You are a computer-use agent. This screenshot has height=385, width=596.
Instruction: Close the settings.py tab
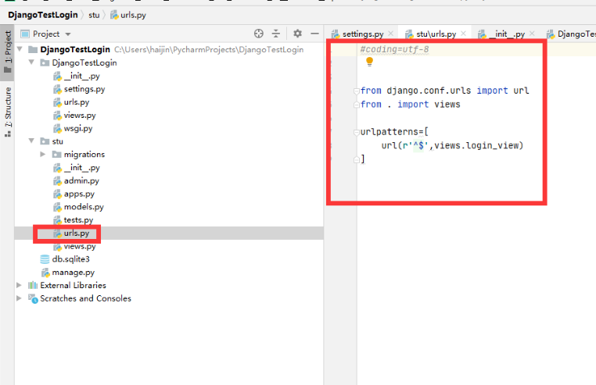[x=391, y=34]
